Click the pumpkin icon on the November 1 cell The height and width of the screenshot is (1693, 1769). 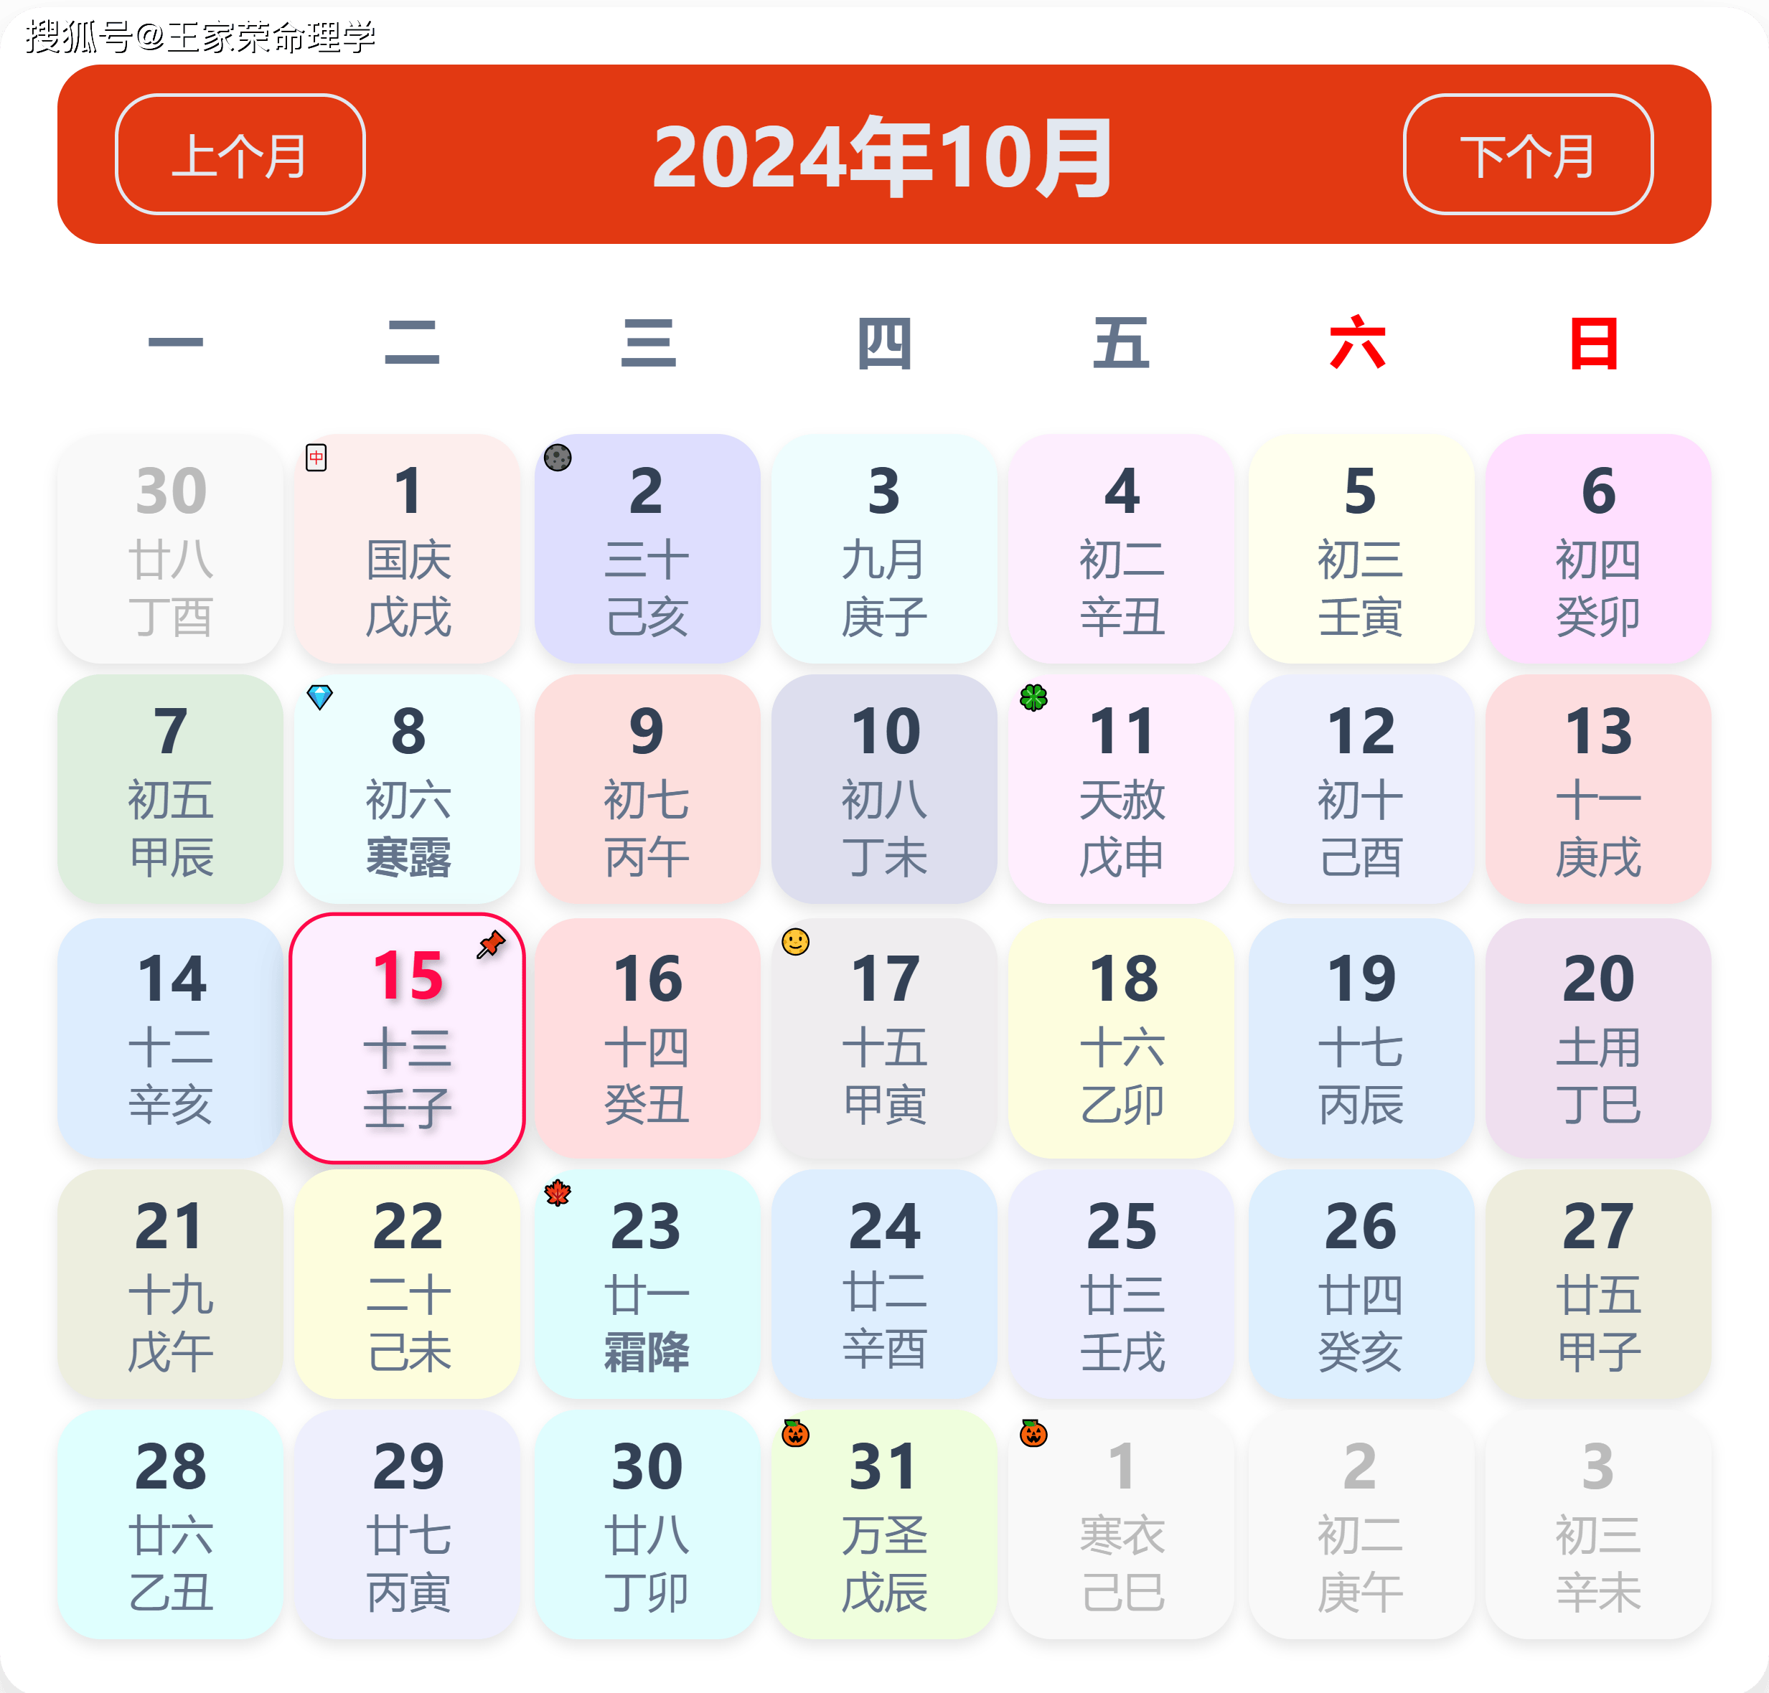click(x=1033, y=1433)
